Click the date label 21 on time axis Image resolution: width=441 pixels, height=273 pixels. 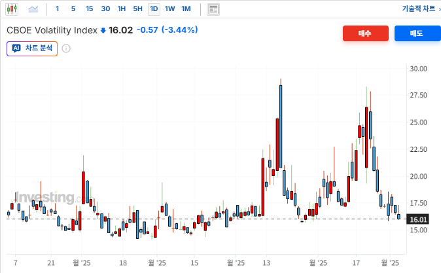pos(51,263)
